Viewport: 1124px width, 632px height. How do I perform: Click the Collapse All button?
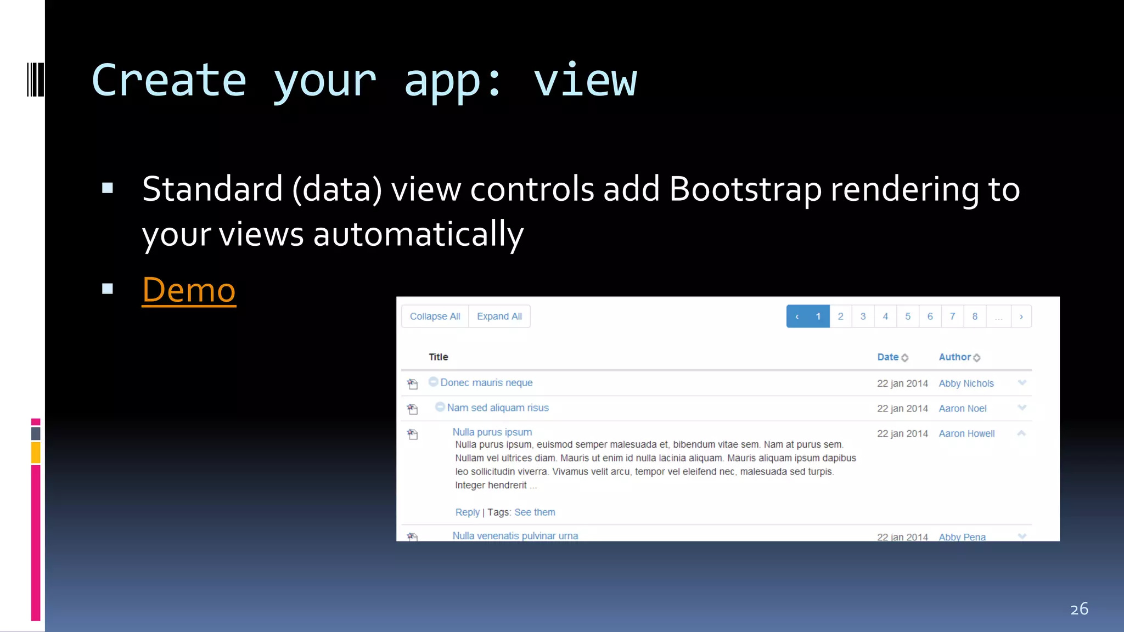[x=435, y=317]
